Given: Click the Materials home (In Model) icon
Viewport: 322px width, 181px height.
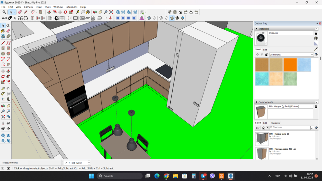Looking at the screenshot, I should click(267, 55).
